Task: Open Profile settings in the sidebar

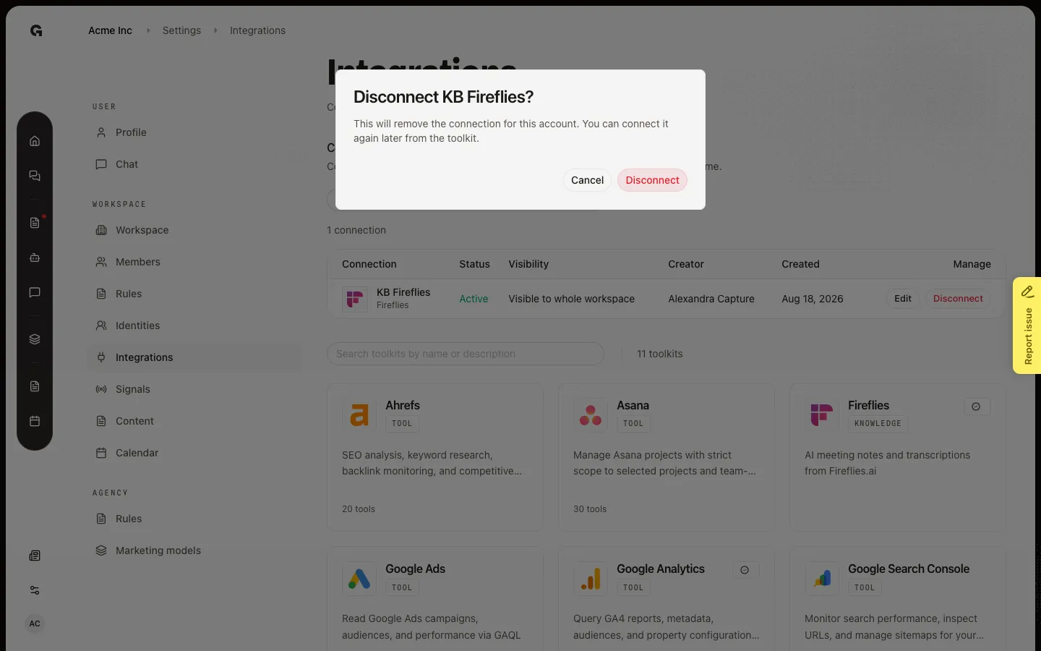Action: pos(195,132)
